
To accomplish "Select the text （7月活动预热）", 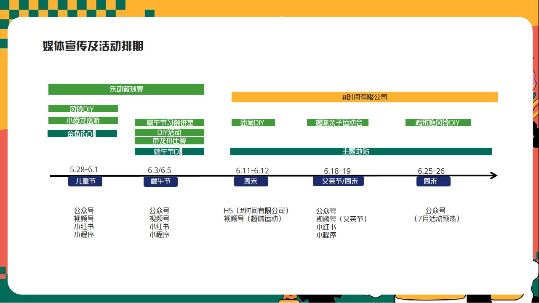I will click(437, 218).
